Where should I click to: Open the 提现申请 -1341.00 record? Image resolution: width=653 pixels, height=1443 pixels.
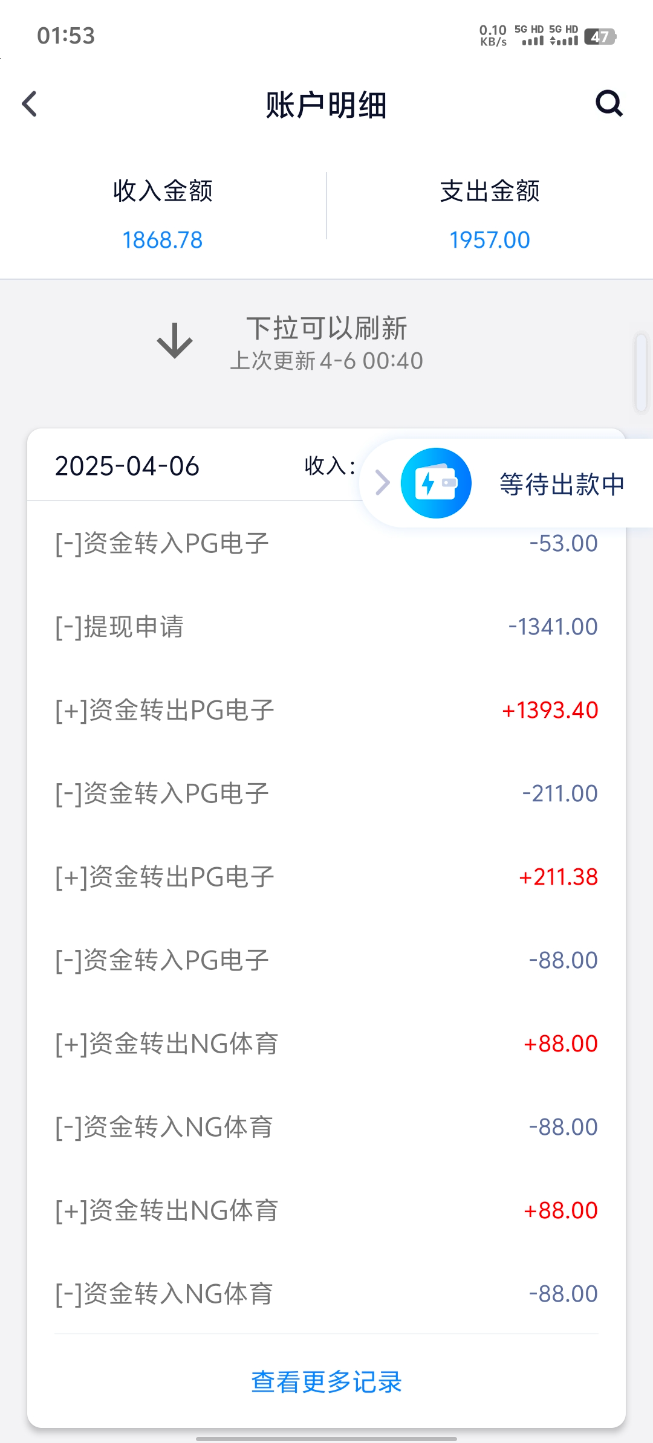click(326, 627)
